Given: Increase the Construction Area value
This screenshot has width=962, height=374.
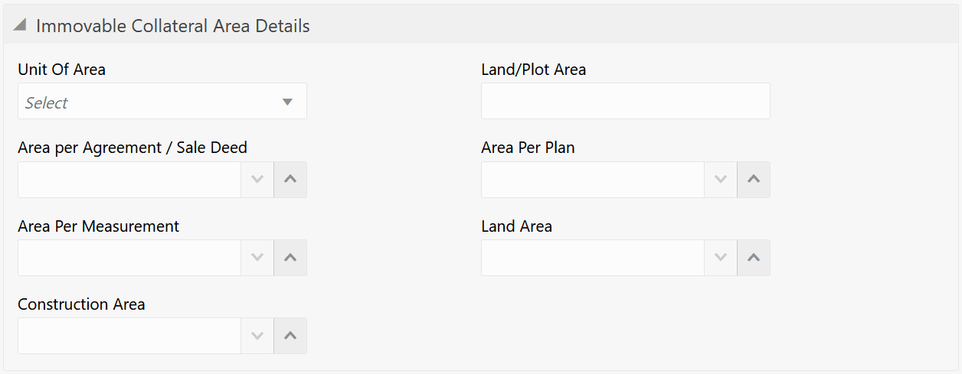Looking at the screenshot, I should pos(290,336).
